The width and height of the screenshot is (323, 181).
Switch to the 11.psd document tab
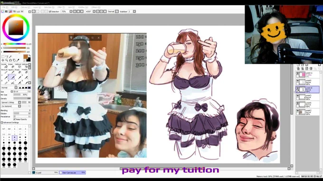[x=45, y=172]
